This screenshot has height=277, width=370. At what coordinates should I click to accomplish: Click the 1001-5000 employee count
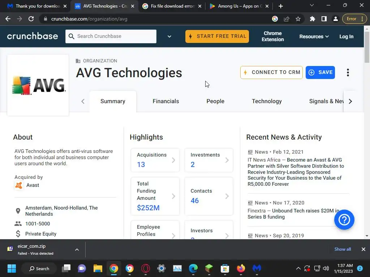pos(38,224)
